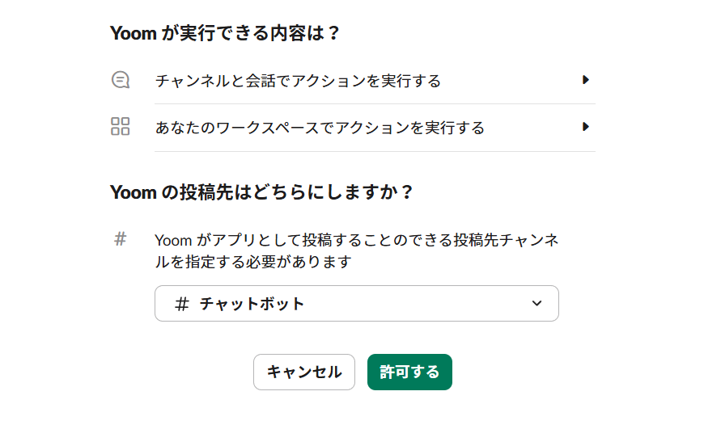Click the hash symbol inside the channel selector
This screenshot has width=721, height=446.
[x=182, y=304]
